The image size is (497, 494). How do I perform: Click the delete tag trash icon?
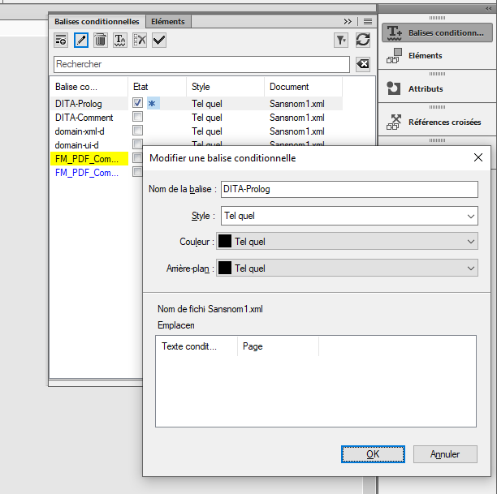[x=100, y=40]
